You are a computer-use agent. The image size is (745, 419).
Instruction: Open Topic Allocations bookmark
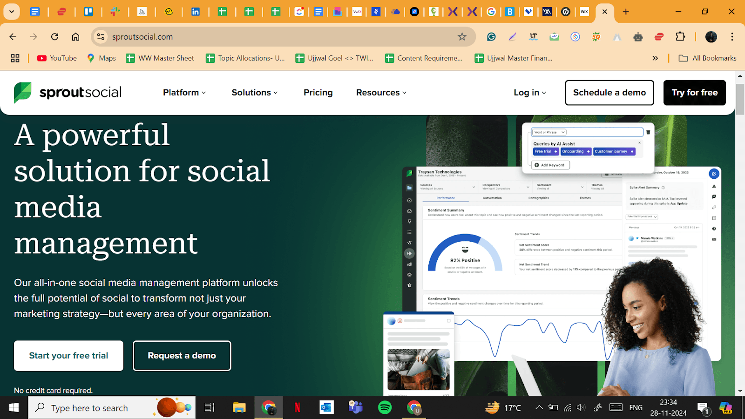pyautogui.click(x=245, y=58)
